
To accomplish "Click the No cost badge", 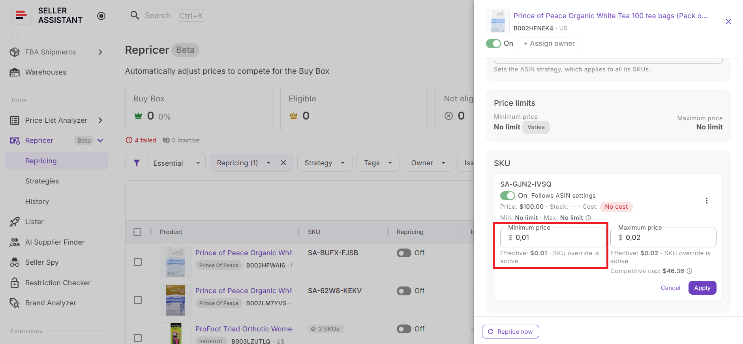I will coord(616,207).
